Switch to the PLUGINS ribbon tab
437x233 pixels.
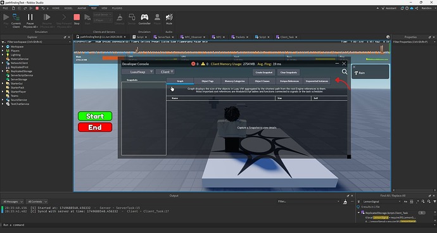tap(117, 8)
